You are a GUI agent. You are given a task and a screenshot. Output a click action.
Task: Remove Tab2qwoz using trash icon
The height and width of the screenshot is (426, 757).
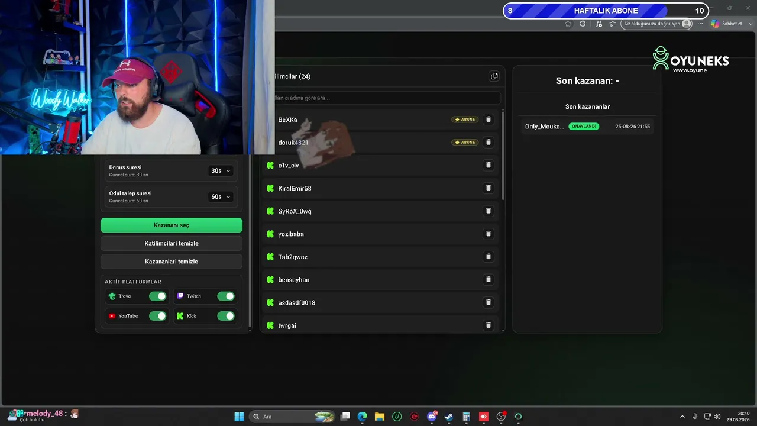(489, 257)
